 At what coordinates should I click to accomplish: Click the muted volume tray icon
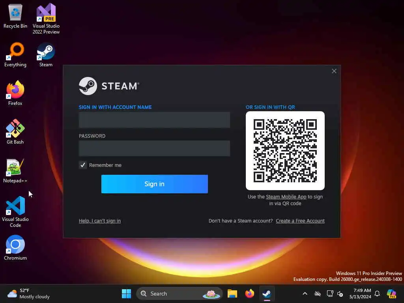[340, 294]
